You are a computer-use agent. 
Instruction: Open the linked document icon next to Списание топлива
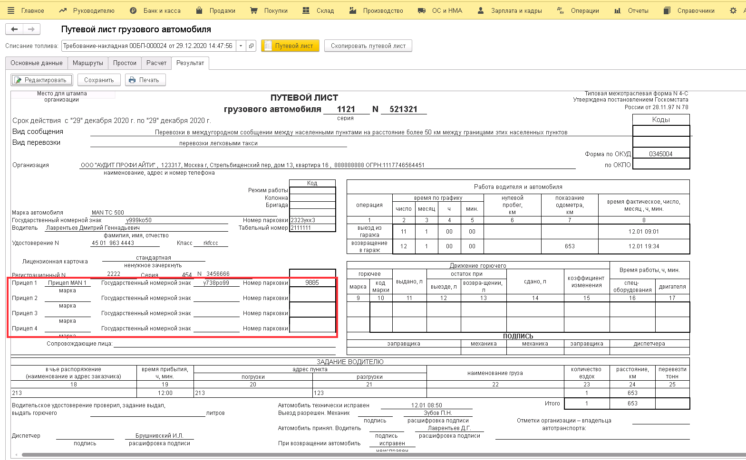coord(252,46)
